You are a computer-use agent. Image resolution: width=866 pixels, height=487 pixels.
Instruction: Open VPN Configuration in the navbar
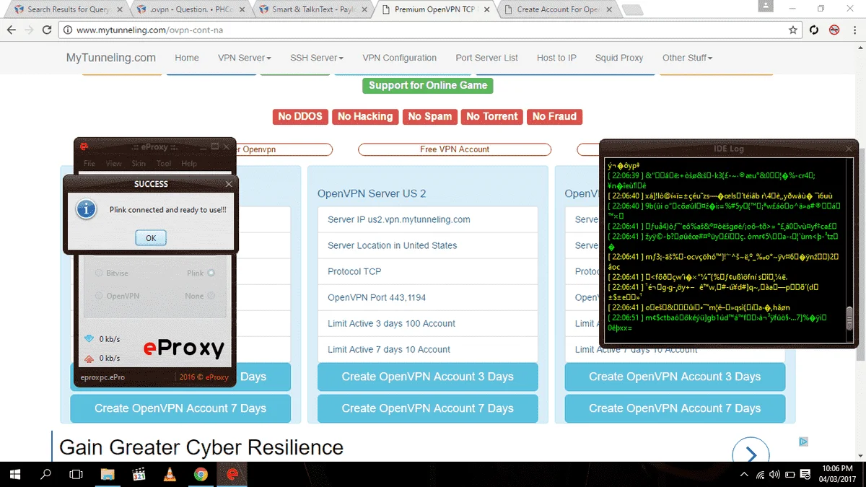coord(399,58)
